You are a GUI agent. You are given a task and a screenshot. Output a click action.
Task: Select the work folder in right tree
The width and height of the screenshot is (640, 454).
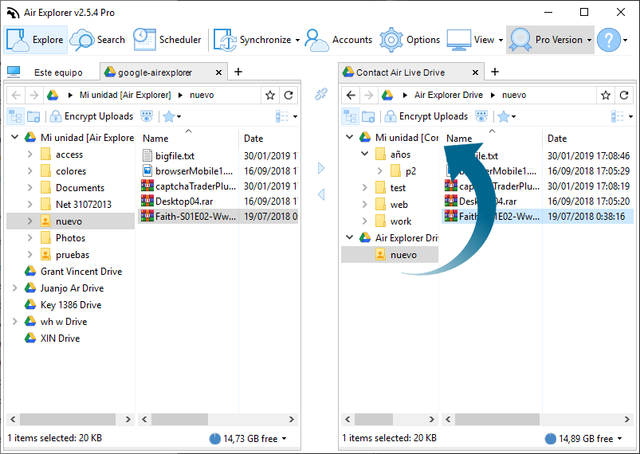coord(400,221)
